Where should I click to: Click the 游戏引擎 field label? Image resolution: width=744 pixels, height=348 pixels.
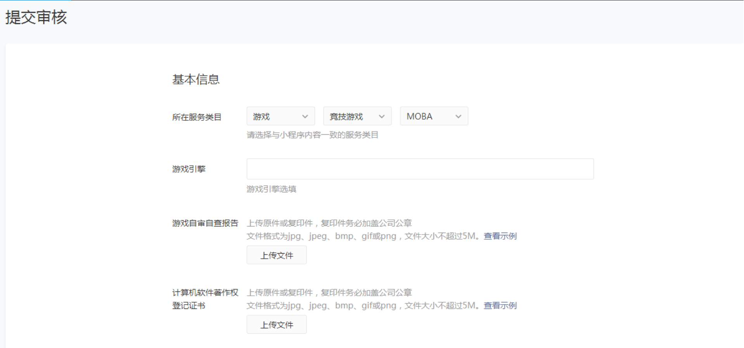(x=189, y=169)
